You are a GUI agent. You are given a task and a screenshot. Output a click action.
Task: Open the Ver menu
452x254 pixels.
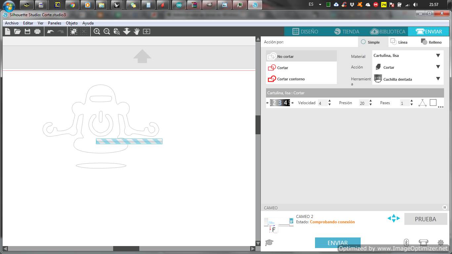pos(41,23)
